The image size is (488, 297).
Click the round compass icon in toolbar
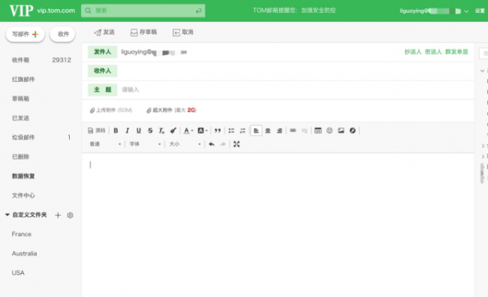click(353, 130)
